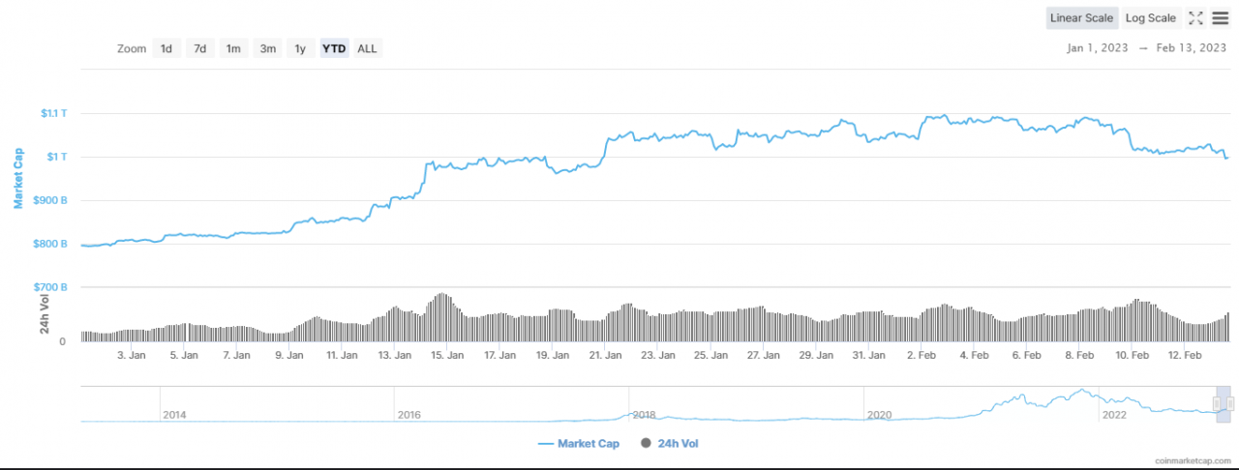Click the $700 B axis label

tap(50, 287)
